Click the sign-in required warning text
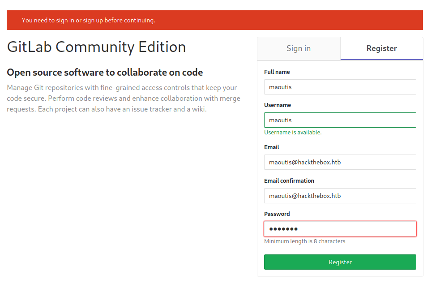This screenshot has height=288, width=440. tap(88, 20)
